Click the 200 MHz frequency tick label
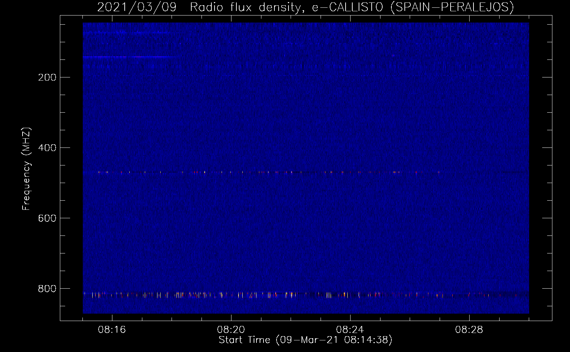The image size is (570, 352). click(47, 77)
